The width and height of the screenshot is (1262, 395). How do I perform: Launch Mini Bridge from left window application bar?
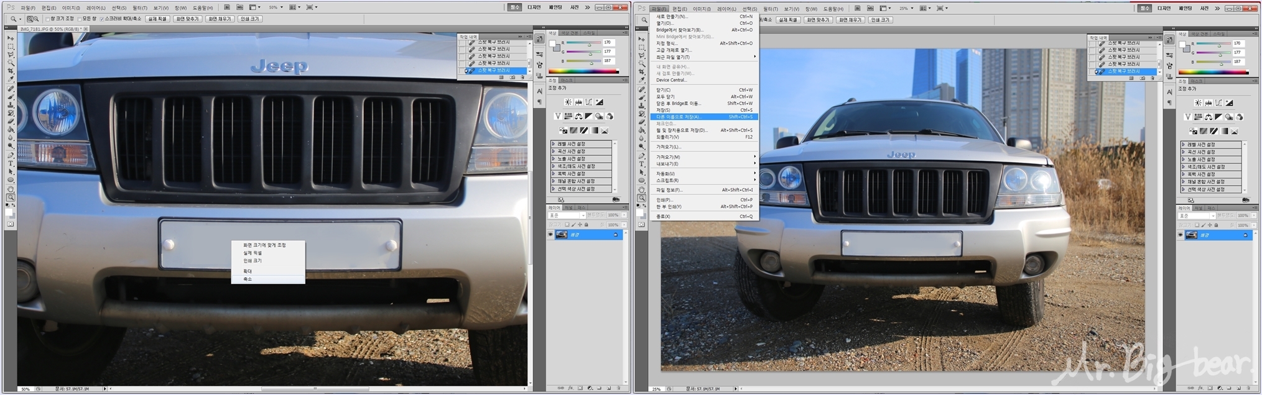click(x=239, y=7)
